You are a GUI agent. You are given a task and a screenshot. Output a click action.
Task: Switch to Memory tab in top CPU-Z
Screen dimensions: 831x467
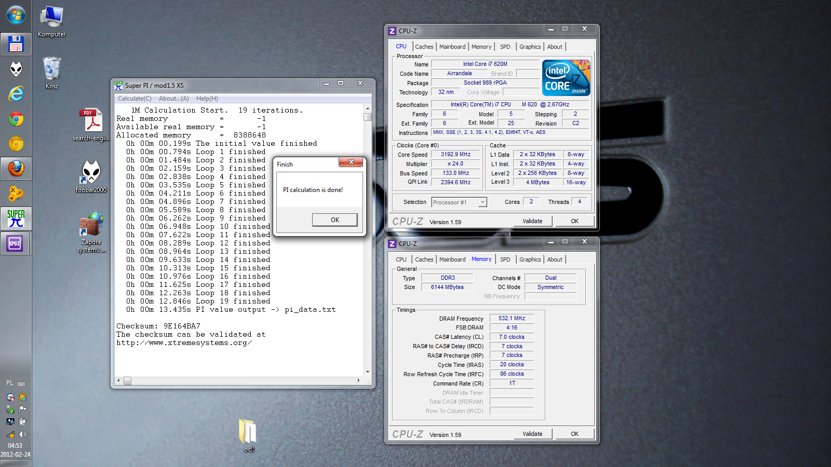point(481,47)
